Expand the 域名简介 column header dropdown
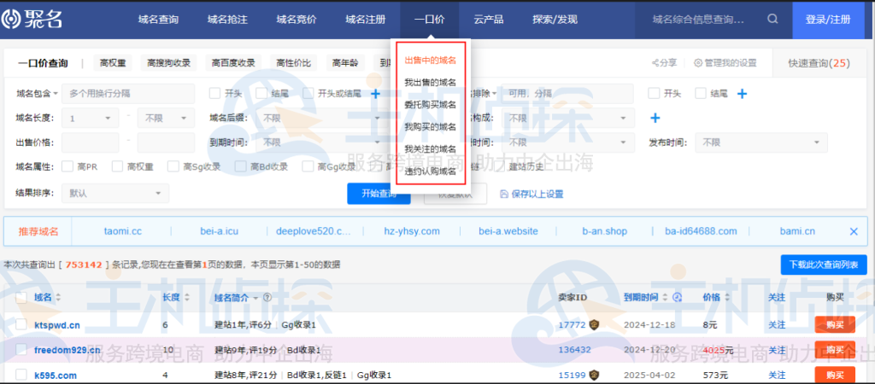 coord(255,298)
